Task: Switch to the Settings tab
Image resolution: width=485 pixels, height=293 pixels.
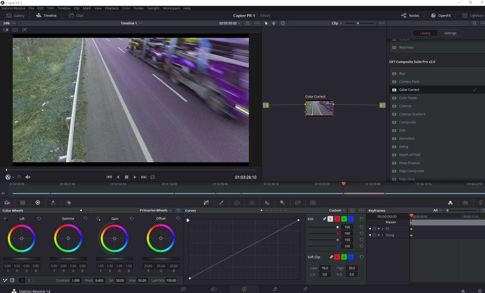Action: 450,33
